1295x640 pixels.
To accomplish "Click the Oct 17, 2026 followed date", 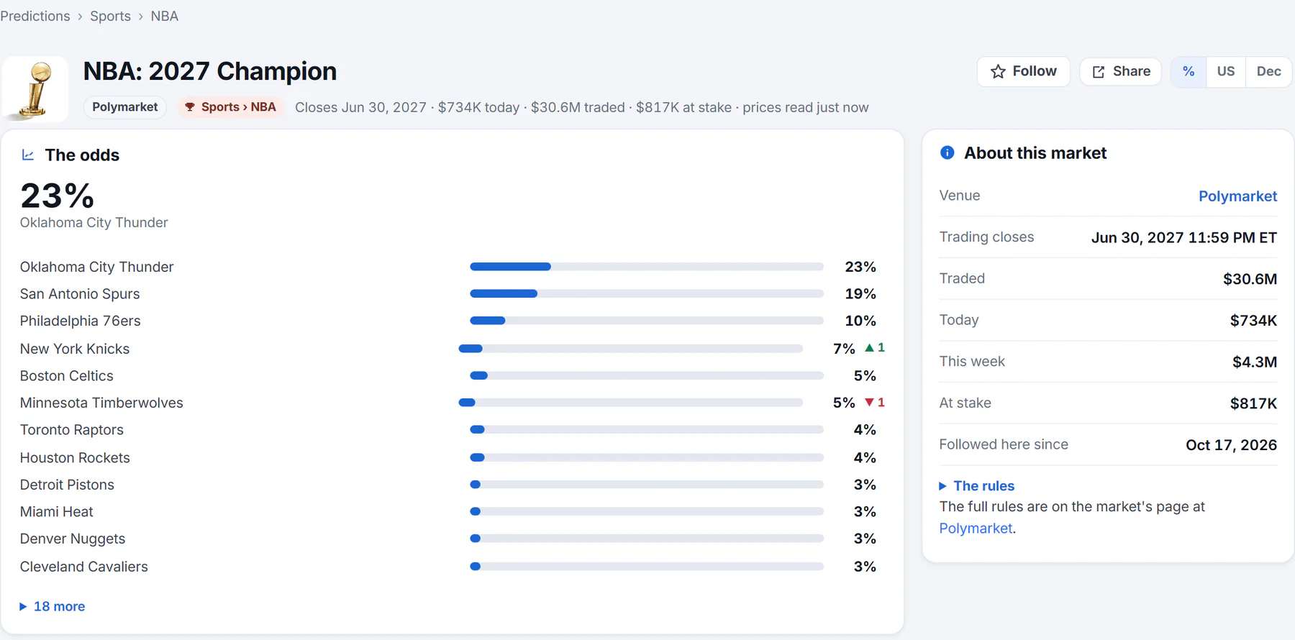I will click(x=1231, y=445).
